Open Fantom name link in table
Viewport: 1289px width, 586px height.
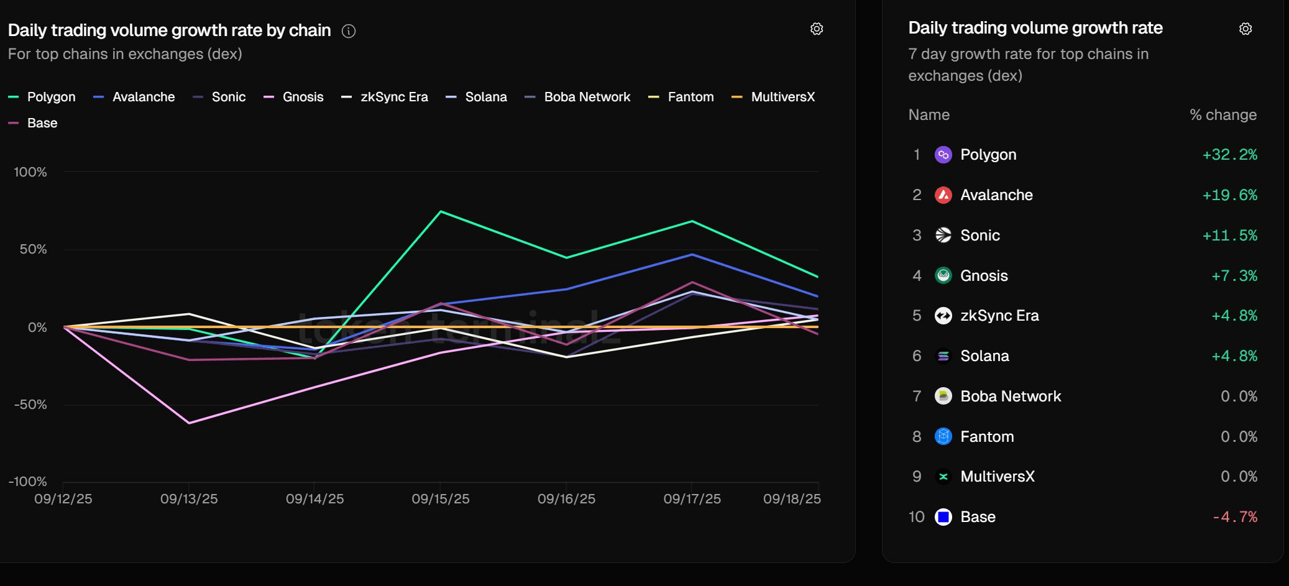point(987,437)
